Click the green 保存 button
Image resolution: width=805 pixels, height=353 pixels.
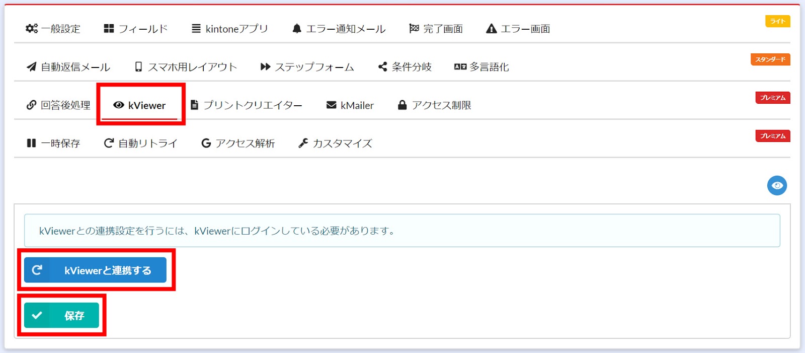point(61,316)
